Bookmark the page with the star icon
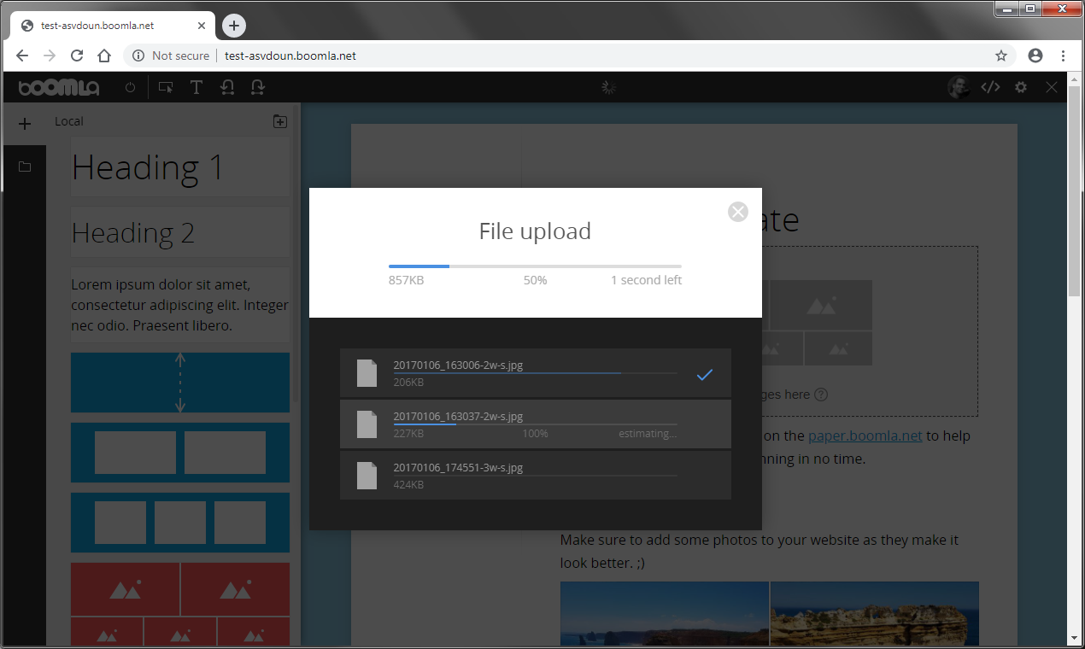The image size is (1085, 649). [x=1001, y=56]
